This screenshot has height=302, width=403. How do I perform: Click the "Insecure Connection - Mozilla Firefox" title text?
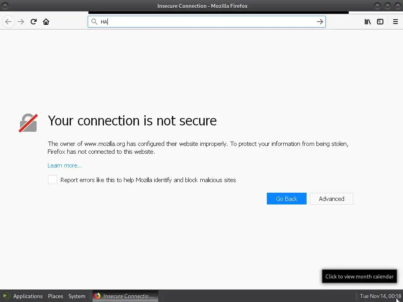pos(202,6)
